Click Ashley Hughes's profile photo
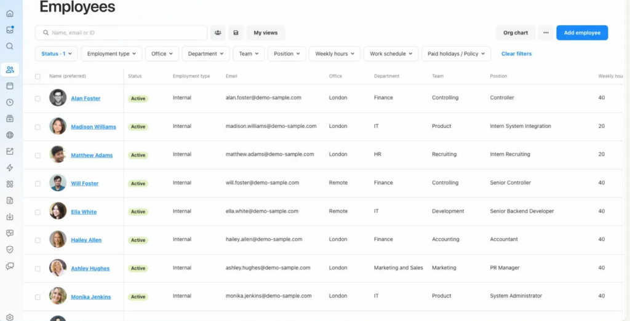This screenshot has width=630, height=321. click(58, 267)
